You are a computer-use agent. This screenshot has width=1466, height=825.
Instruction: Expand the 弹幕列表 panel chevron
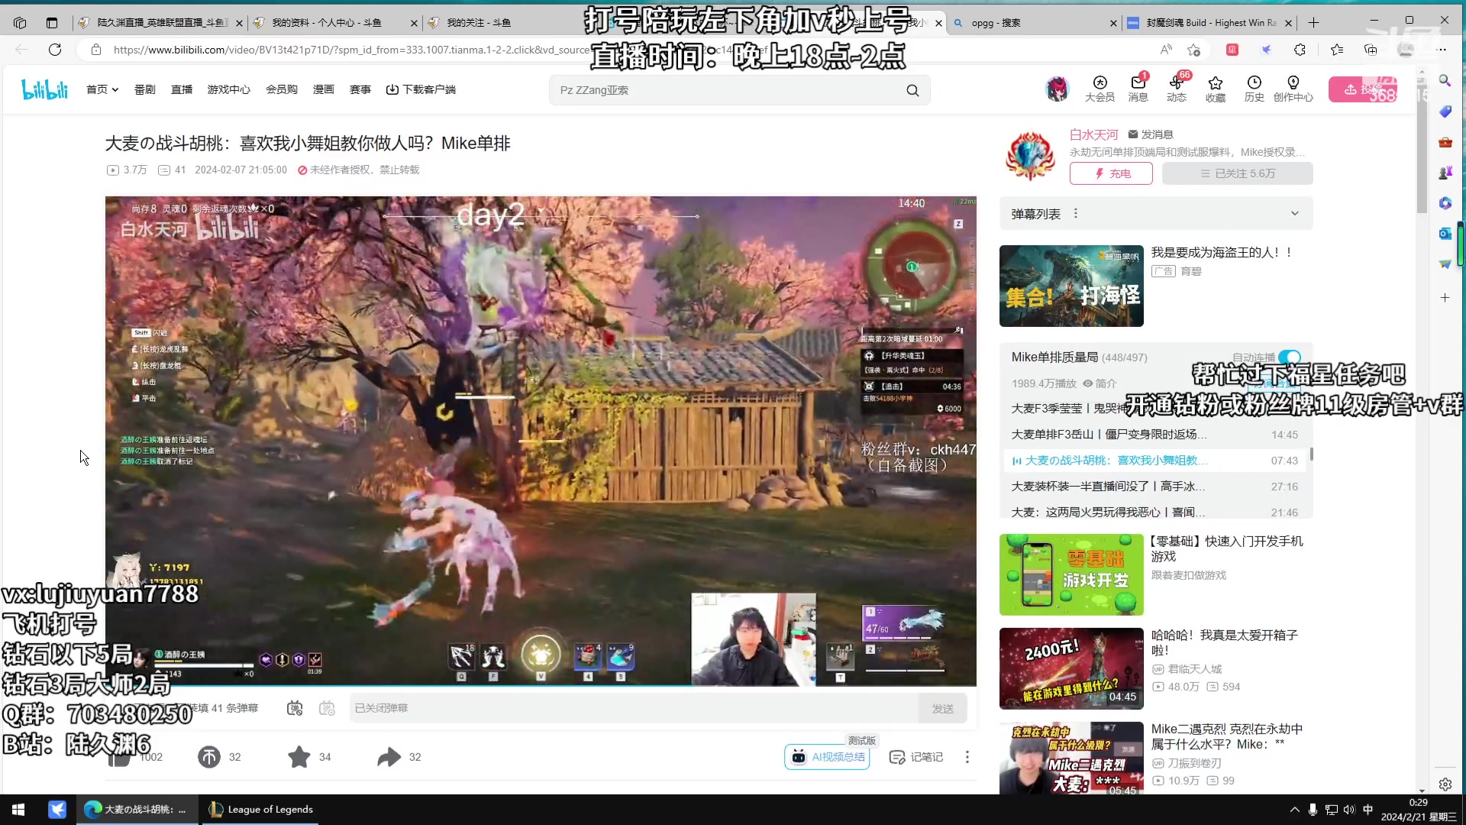(x=1295, y=214)
